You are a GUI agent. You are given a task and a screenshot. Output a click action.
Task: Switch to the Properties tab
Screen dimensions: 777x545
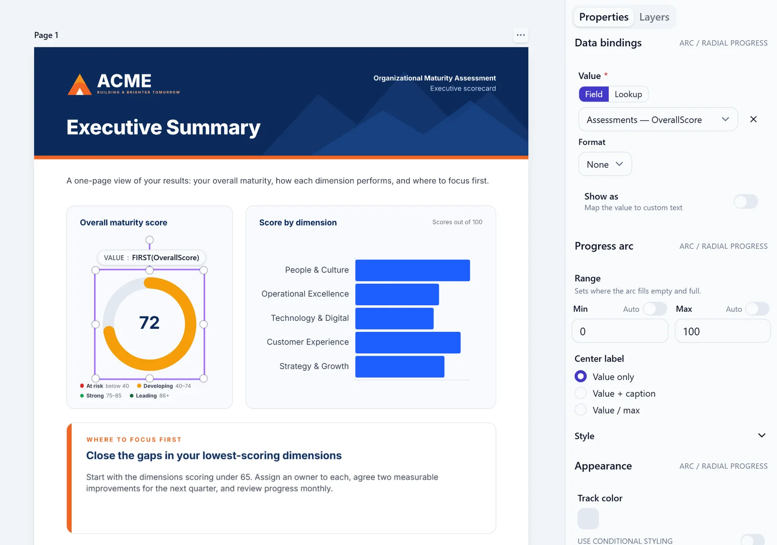[x=604, y=17]
